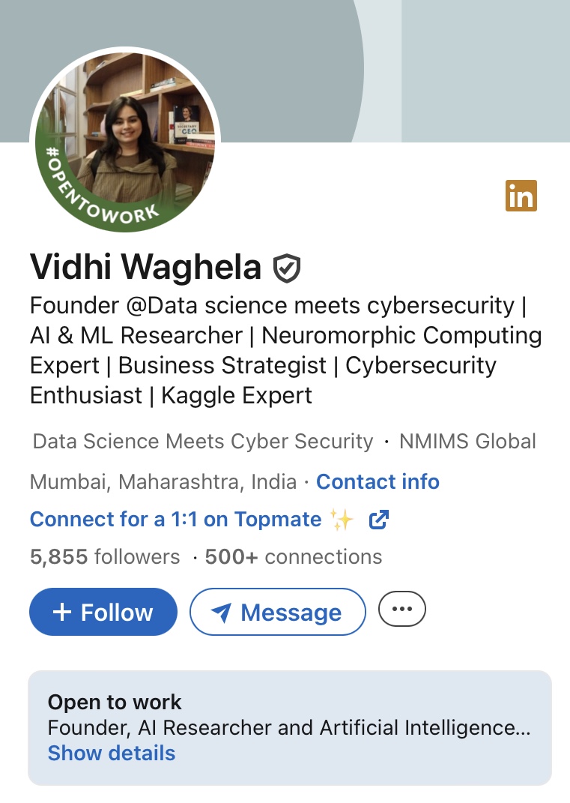Viewport: 570px width, 803px height.
Task: Click the verification shield badge beside name
Action: tap(286, 268)
